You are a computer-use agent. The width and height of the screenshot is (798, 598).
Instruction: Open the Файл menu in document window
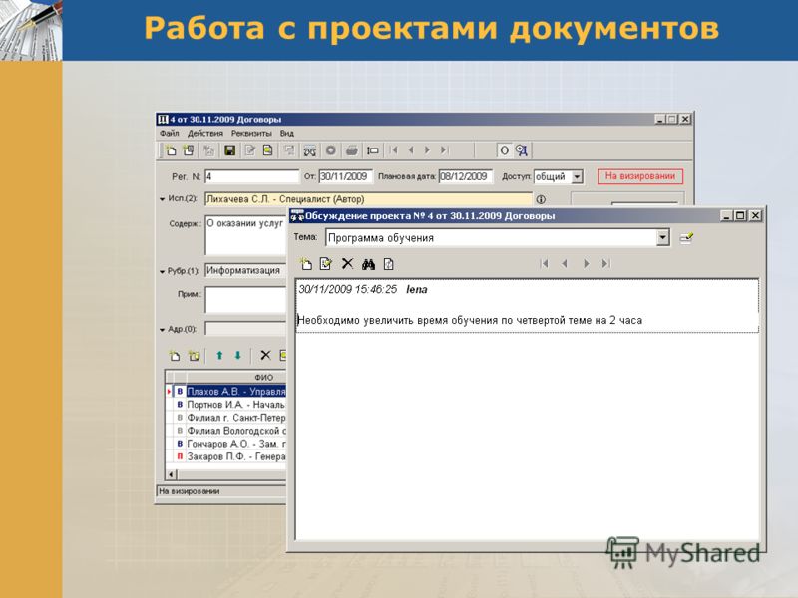[169, 133]
